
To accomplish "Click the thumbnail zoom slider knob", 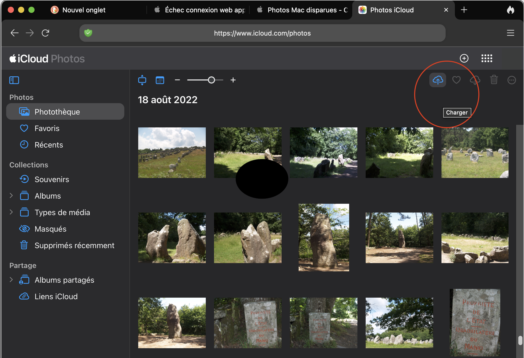I will click(211, 80).
